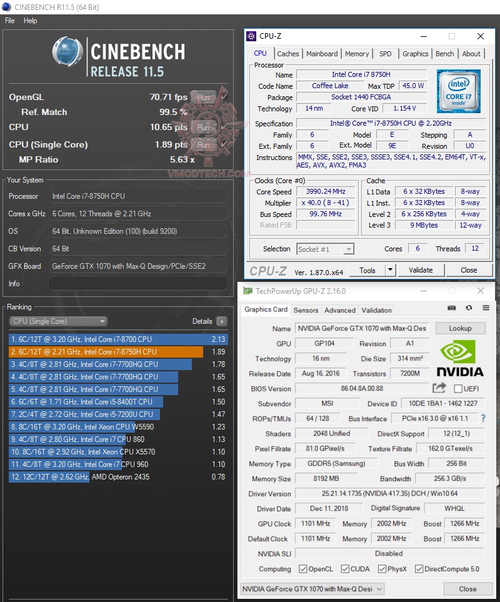Take a GPU-Z screenshot with camera icon

[x=452, y=308]
